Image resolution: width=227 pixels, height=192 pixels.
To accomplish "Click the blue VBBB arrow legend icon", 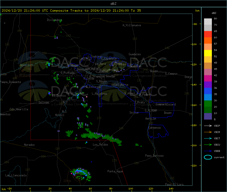I will (208, 151).
